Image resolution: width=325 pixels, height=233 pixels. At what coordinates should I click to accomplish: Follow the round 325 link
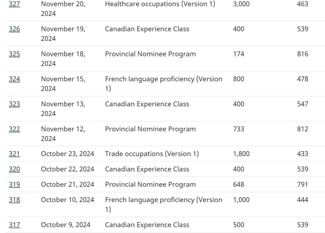point(14,54)
